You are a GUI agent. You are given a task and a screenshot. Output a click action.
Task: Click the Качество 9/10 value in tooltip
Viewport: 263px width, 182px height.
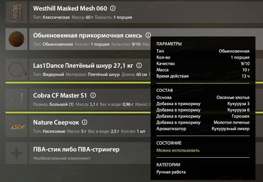pyautogui.click(x=245, y=63)
